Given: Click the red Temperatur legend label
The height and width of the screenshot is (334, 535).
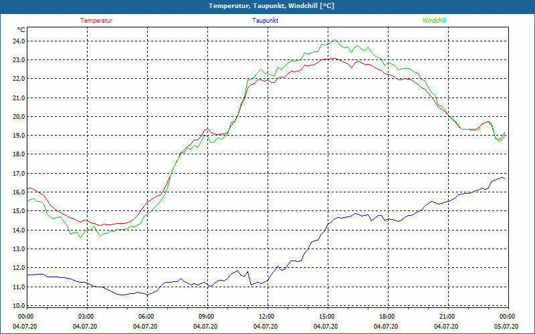Looking at the screenshot, I should point(96,21).
